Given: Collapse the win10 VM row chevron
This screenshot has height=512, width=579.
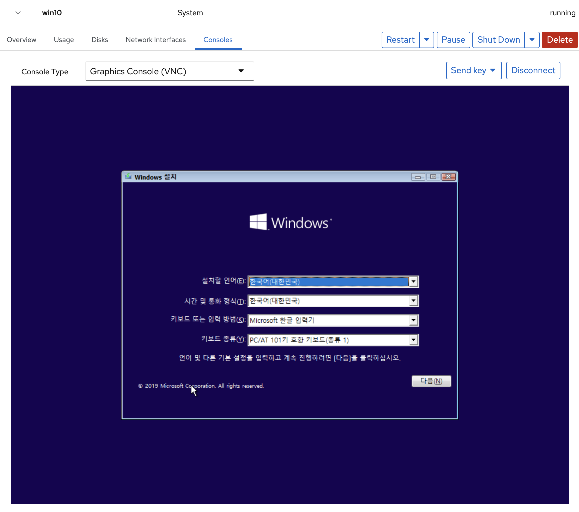Looking at the screenshot, I should [x=18, y=13].
